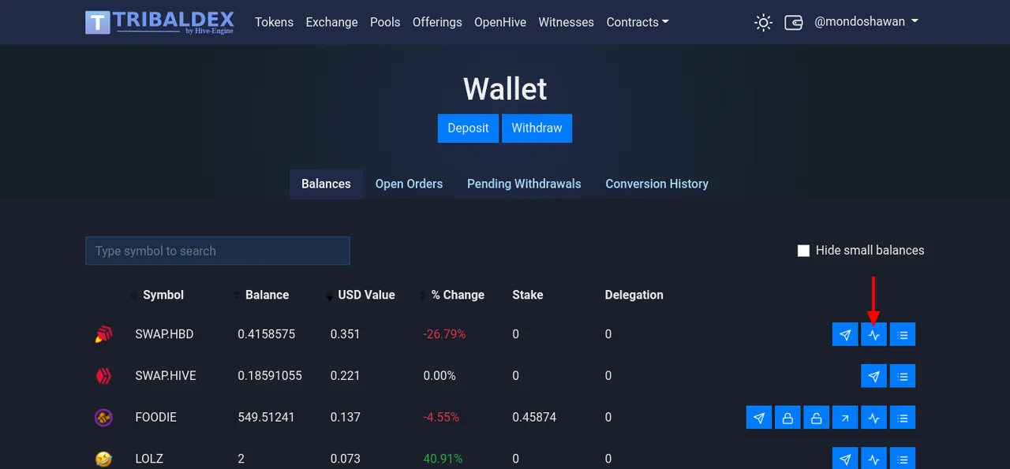This screenshot has height=469, width=1010.
Task: Click the LOLZ emoji token logo
Action: click(103, 459)
